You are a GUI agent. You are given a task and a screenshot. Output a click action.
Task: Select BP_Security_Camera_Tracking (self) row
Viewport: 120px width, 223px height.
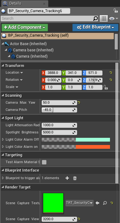tap(57, 36)
